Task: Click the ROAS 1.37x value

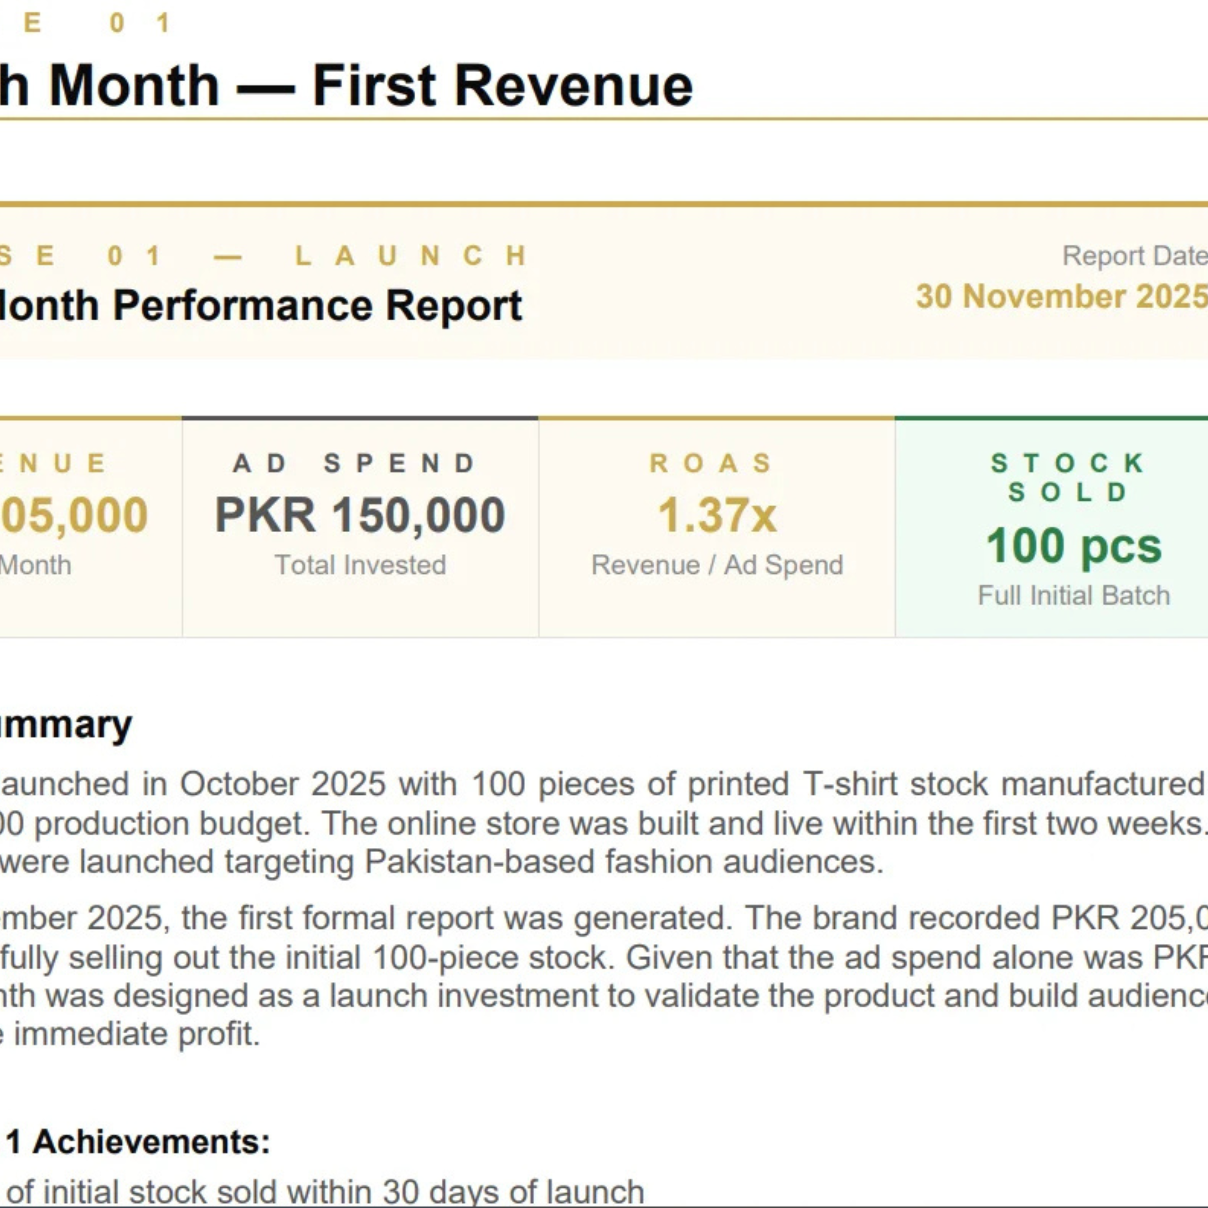Action: [717, 515]
